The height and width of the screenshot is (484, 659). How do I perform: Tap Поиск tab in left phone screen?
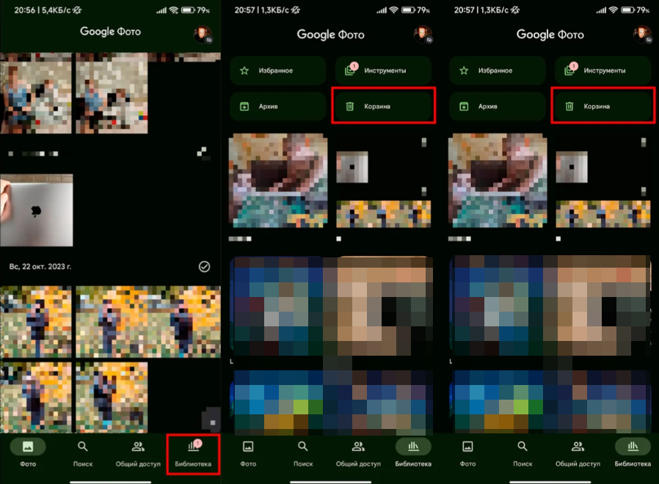[x=83, y=454]
